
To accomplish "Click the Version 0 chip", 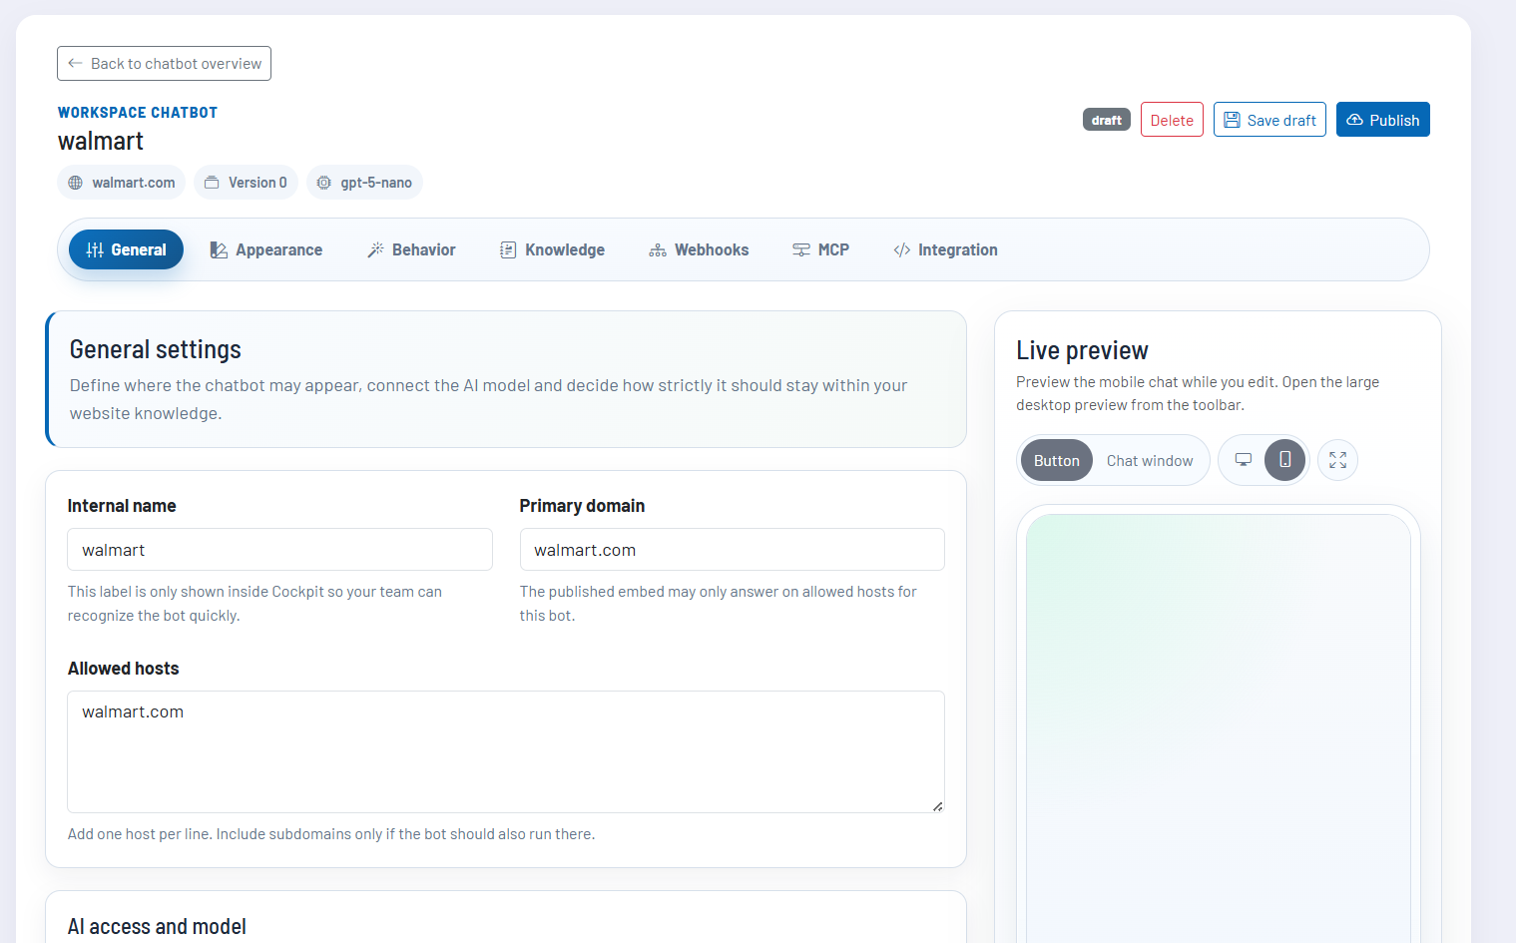I will pos(246,183).
